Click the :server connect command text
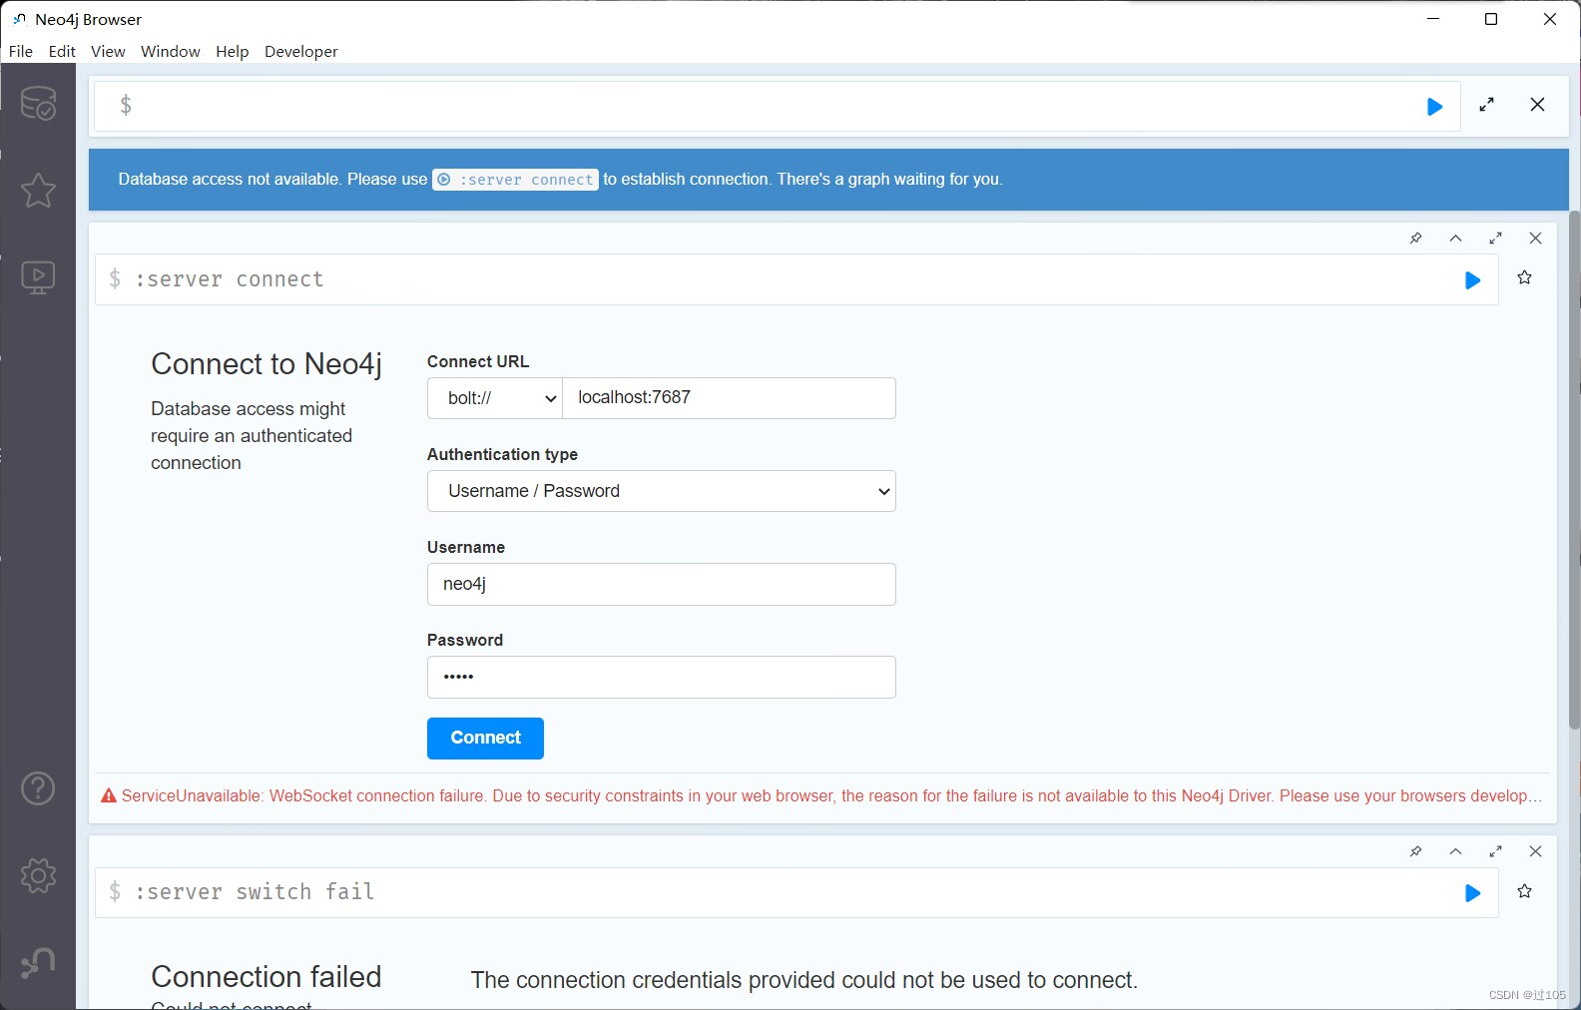Image resolution: width=1581 pixels, height=1010 pixels. (x=230, y=279)
